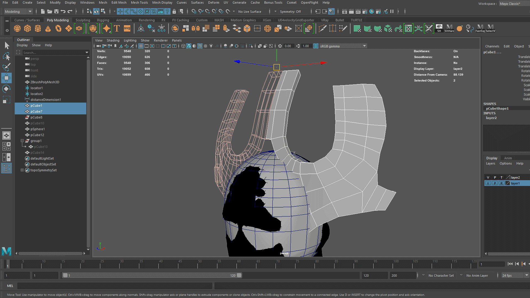This screenshot has height=298, width=530.
Task: Select the Paint Selection tool
Action: pos(6,67)
